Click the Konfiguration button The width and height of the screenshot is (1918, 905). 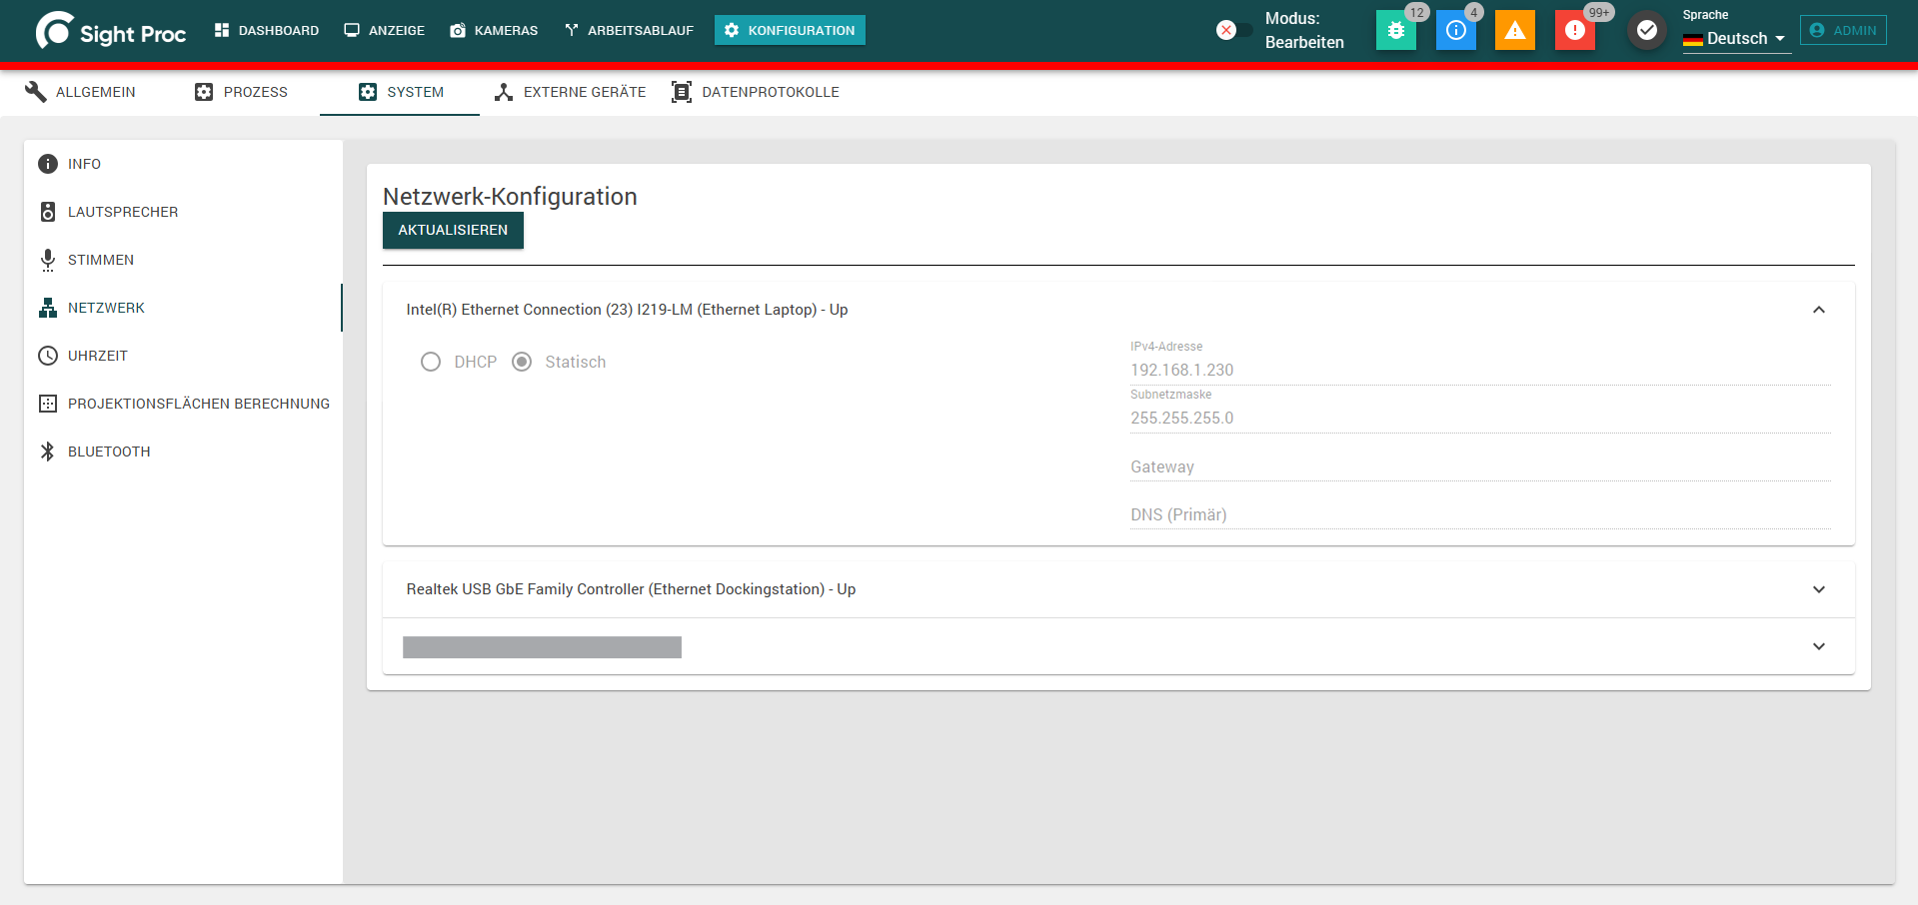790,30
